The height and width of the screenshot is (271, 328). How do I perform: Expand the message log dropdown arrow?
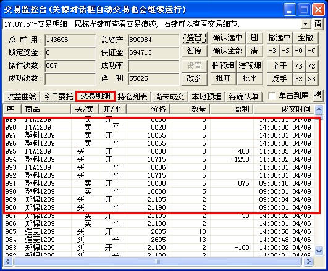[306, 24]
